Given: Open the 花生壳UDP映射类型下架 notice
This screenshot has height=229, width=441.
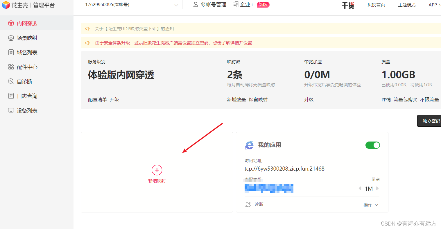Looking at the screenshot, I should click(134, 28).
